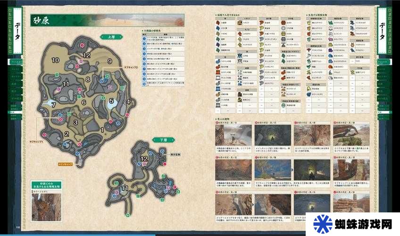The width and height of the screenshot is (400, 236).
Task: Select area 8 on the upper-layer map
Action: pos(88,79)
